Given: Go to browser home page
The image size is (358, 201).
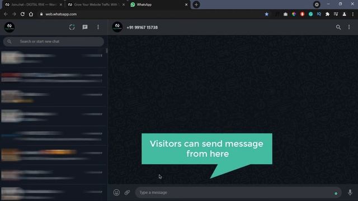Looking at the screenshot, I should click(x=31, y=14).
